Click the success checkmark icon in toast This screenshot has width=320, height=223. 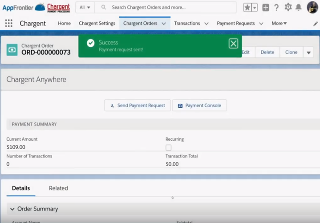[91, 43]
